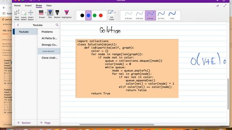Switch to the Draw ribbon tab

pyautogui.click(x=39, y=6)
